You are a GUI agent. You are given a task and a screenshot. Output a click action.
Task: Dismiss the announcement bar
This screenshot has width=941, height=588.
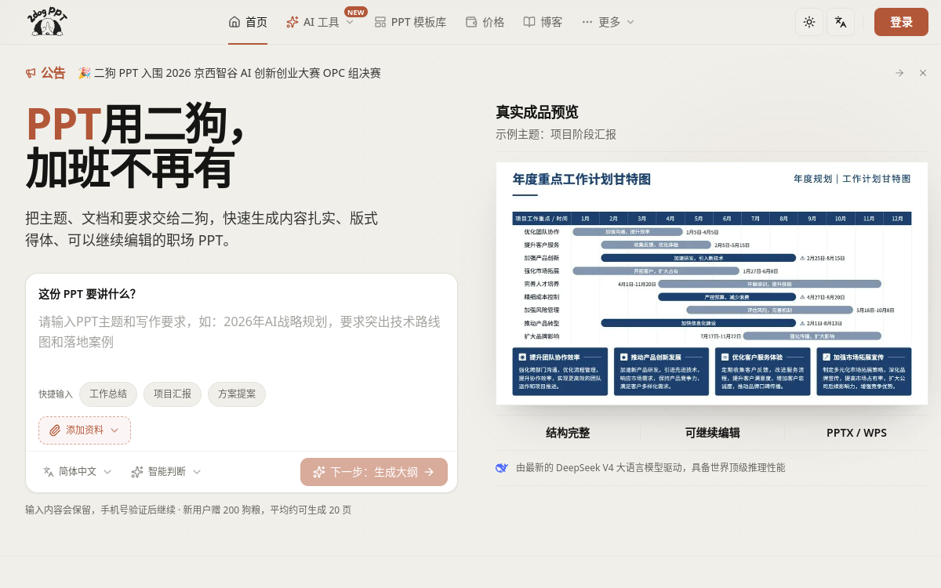(x=923, y=73)
